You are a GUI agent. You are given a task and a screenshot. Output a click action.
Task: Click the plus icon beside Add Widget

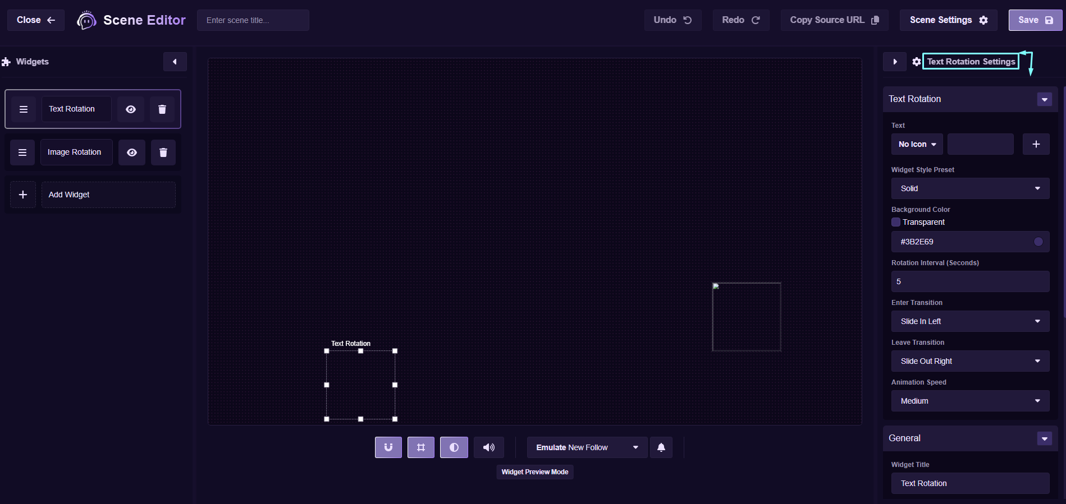[23, 195]
